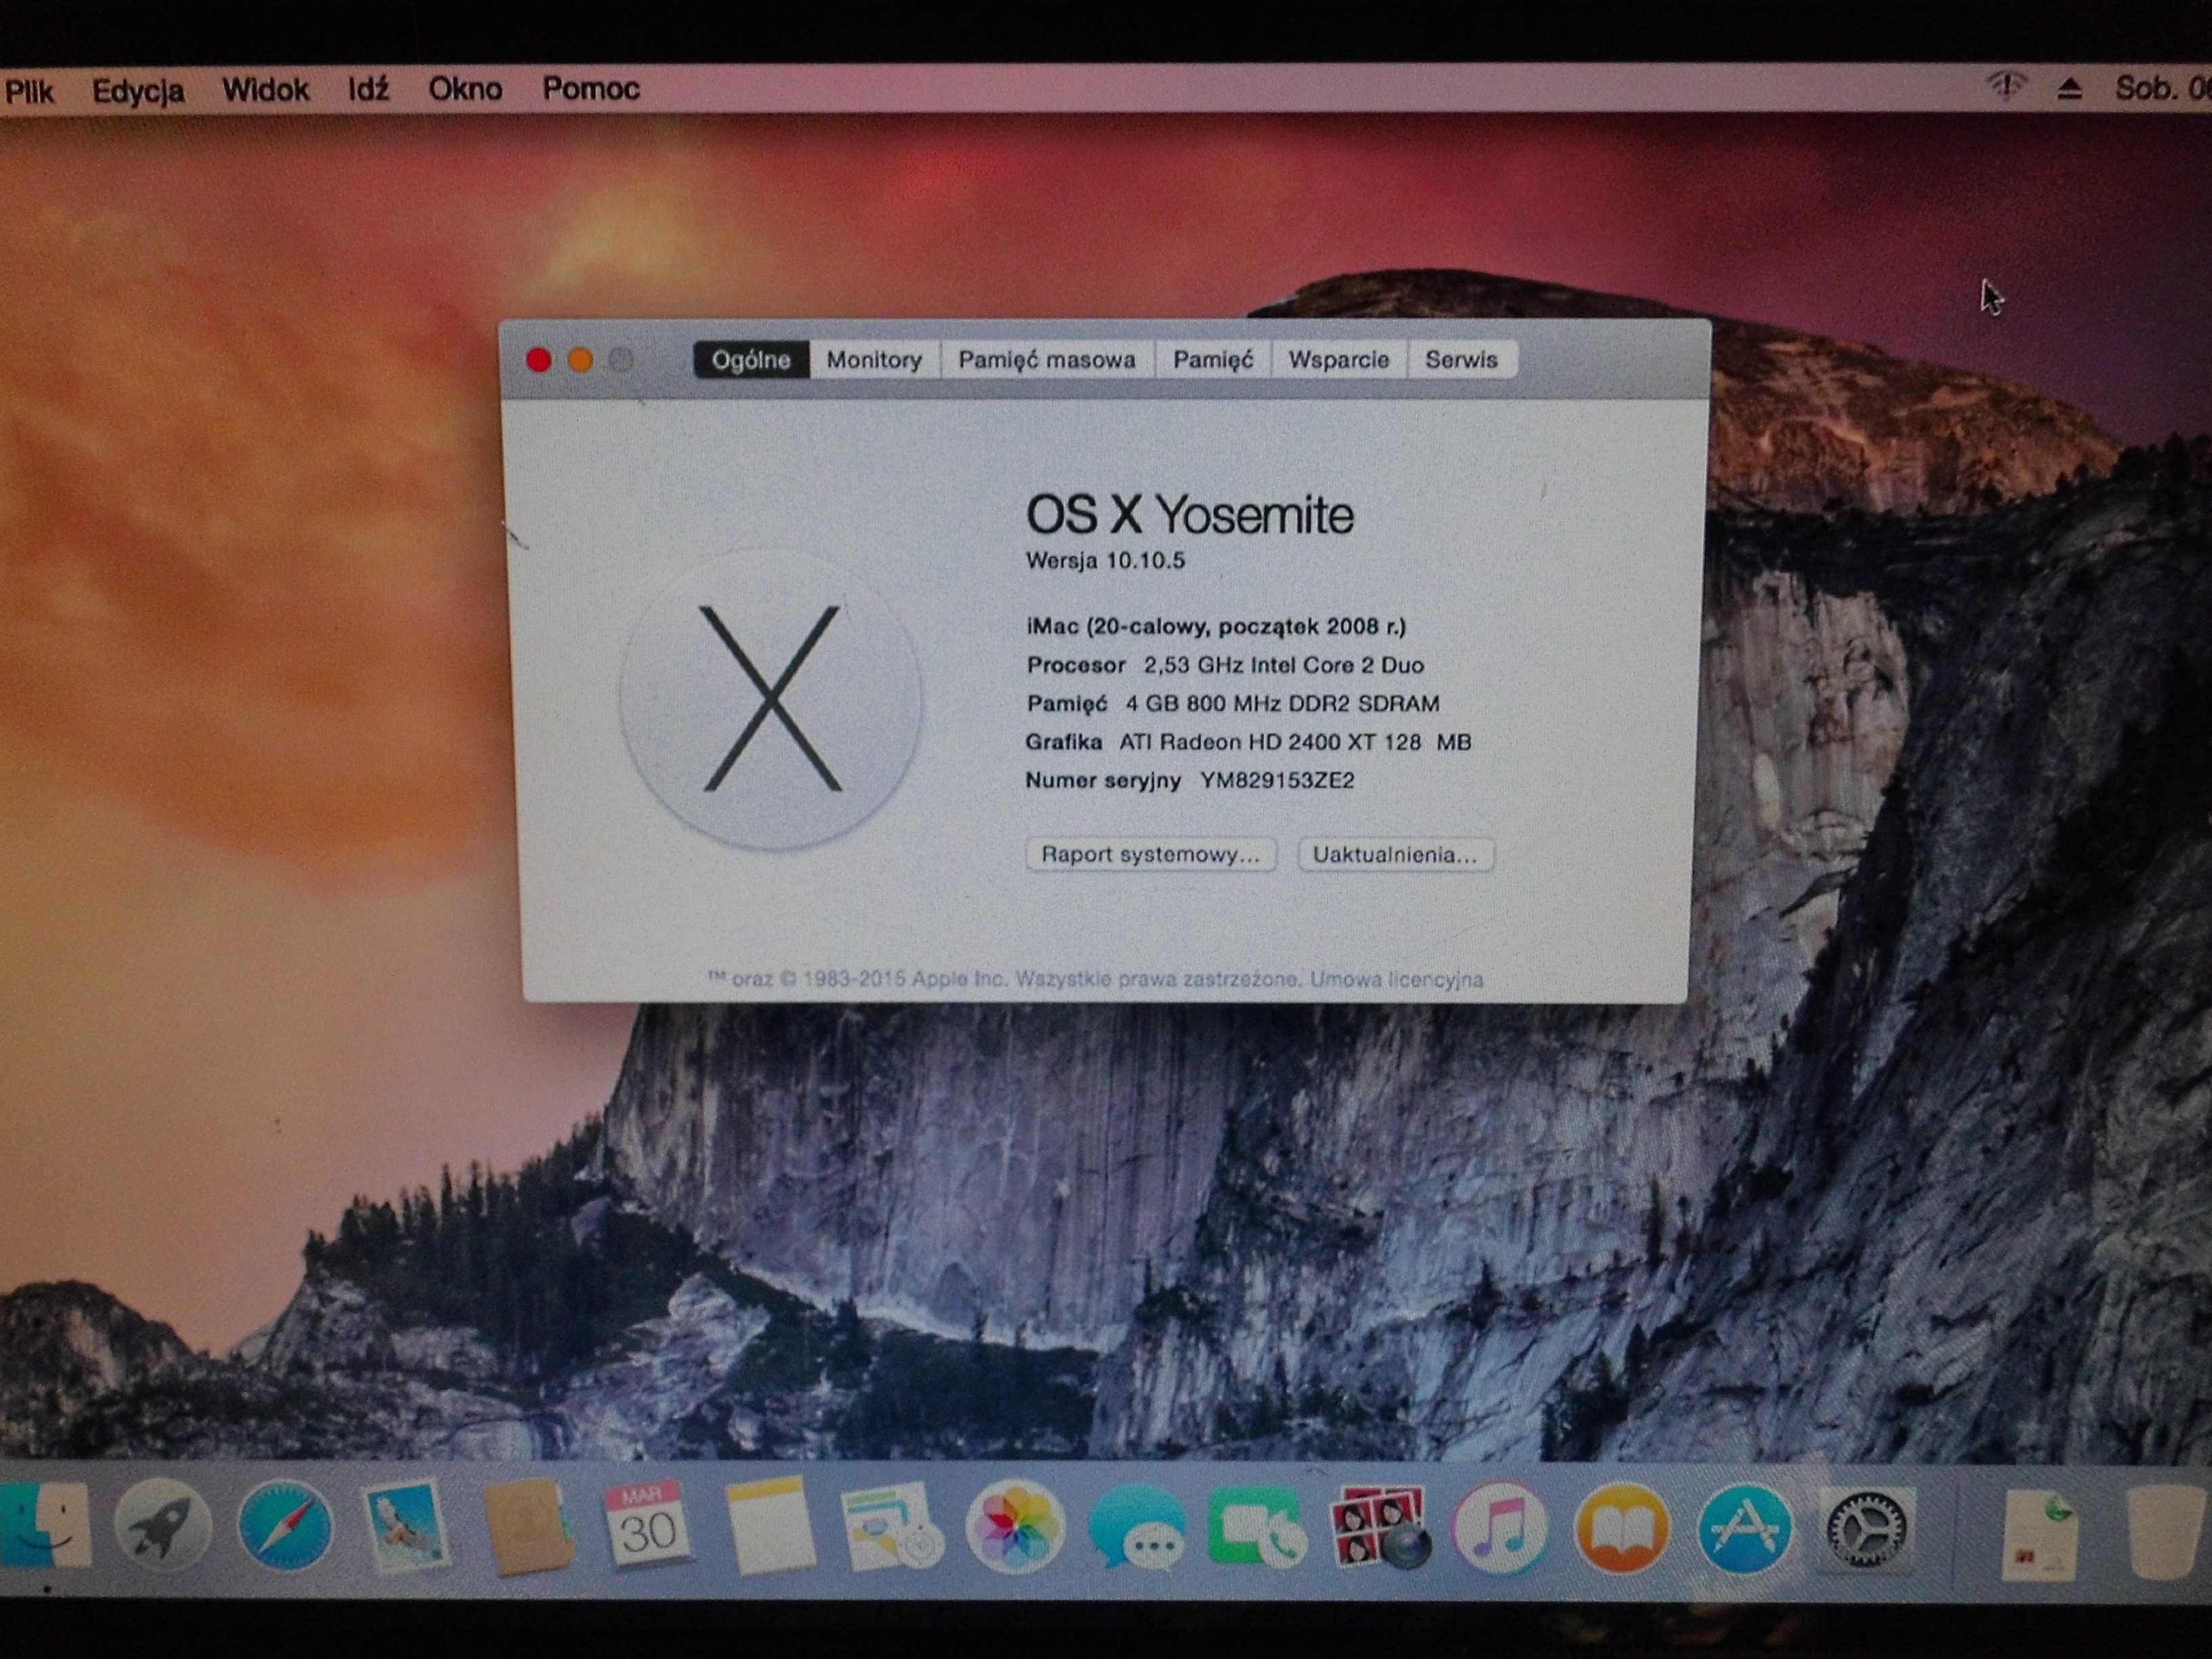Viewport: 2212px width, 1659px height.
Task: Click the Wersja 10.10.5 text
Action: point(1105,560)
